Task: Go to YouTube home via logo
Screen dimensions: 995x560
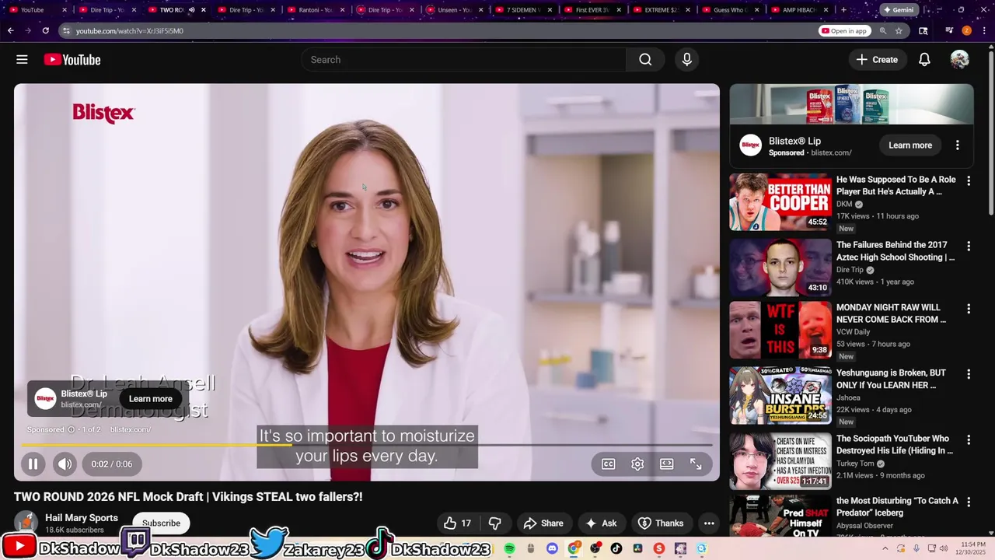Action: (x=72, y=60)
